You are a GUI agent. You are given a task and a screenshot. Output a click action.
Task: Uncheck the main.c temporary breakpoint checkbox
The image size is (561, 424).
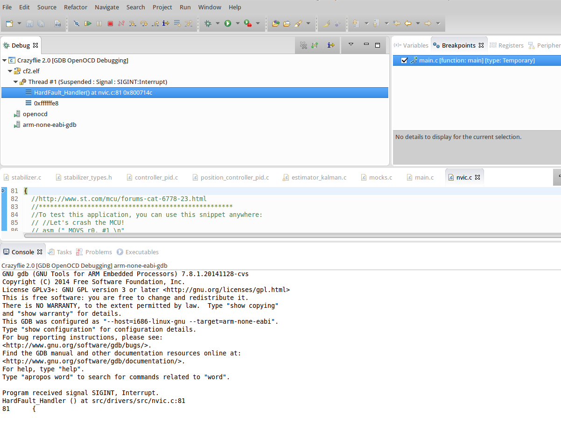coord(404,60)
